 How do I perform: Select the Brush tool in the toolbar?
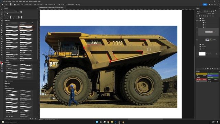[2, 28]
